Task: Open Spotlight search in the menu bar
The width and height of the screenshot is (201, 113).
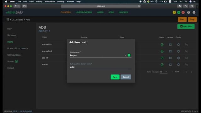Action: 186,2
